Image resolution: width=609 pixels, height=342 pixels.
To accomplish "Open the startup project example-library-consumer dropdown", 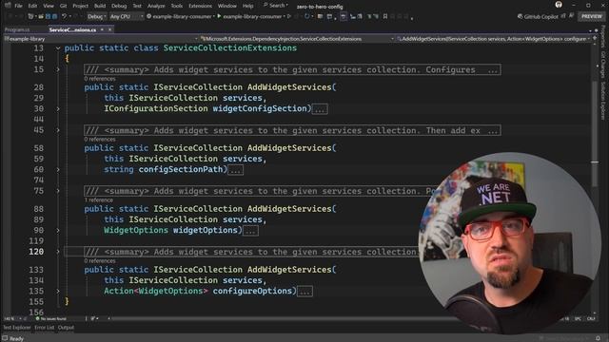I will point(180,16).
